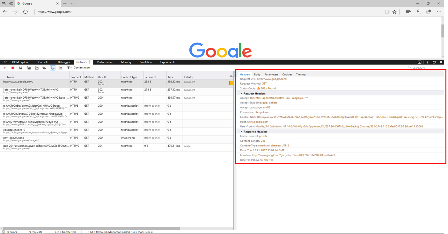448x234 pixels.
Task: Click the Edge Back arrow
Action: [5, 12]
